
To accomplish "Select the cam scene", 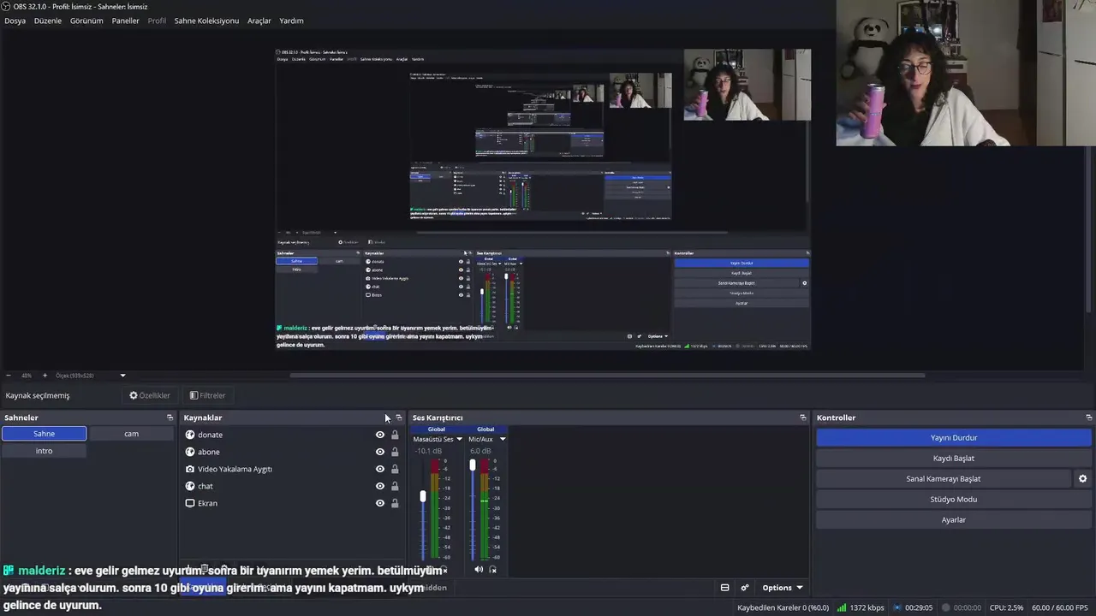I will click(x=131, y=434).
